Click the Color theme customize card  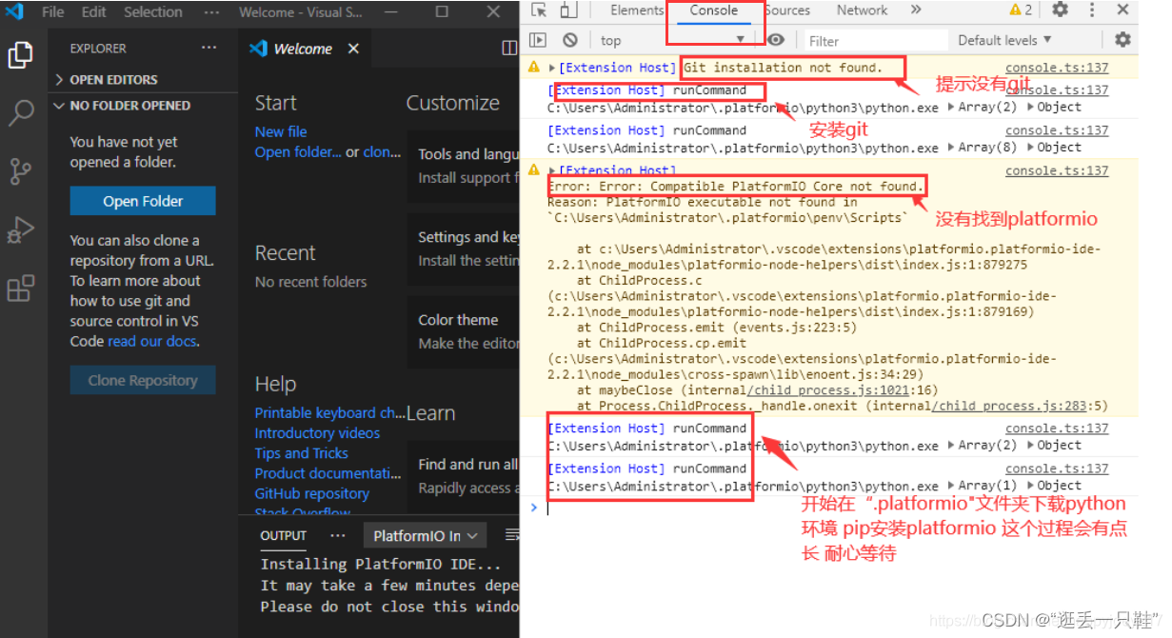pos(465,331)
